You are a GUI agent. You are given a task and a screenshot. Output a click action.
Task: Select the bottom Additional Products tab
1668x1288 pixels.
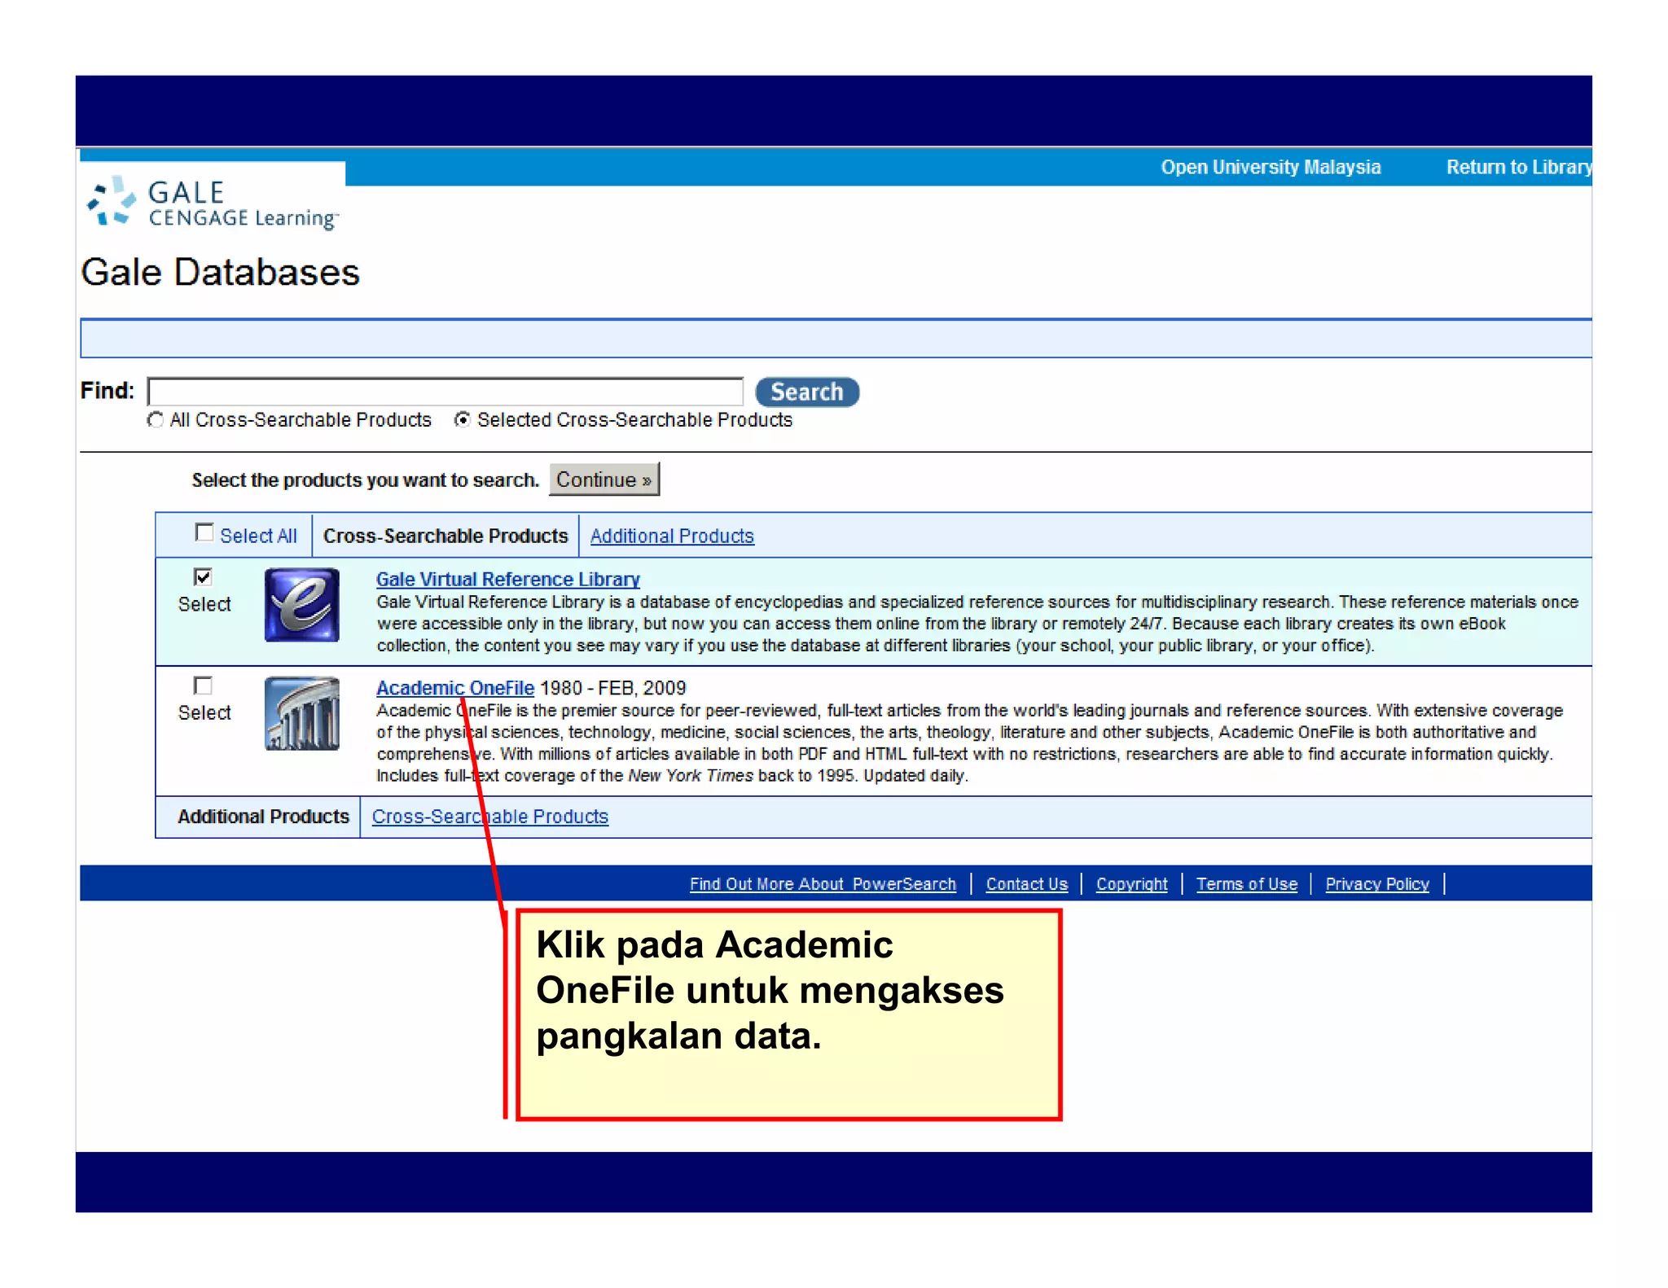263,816
